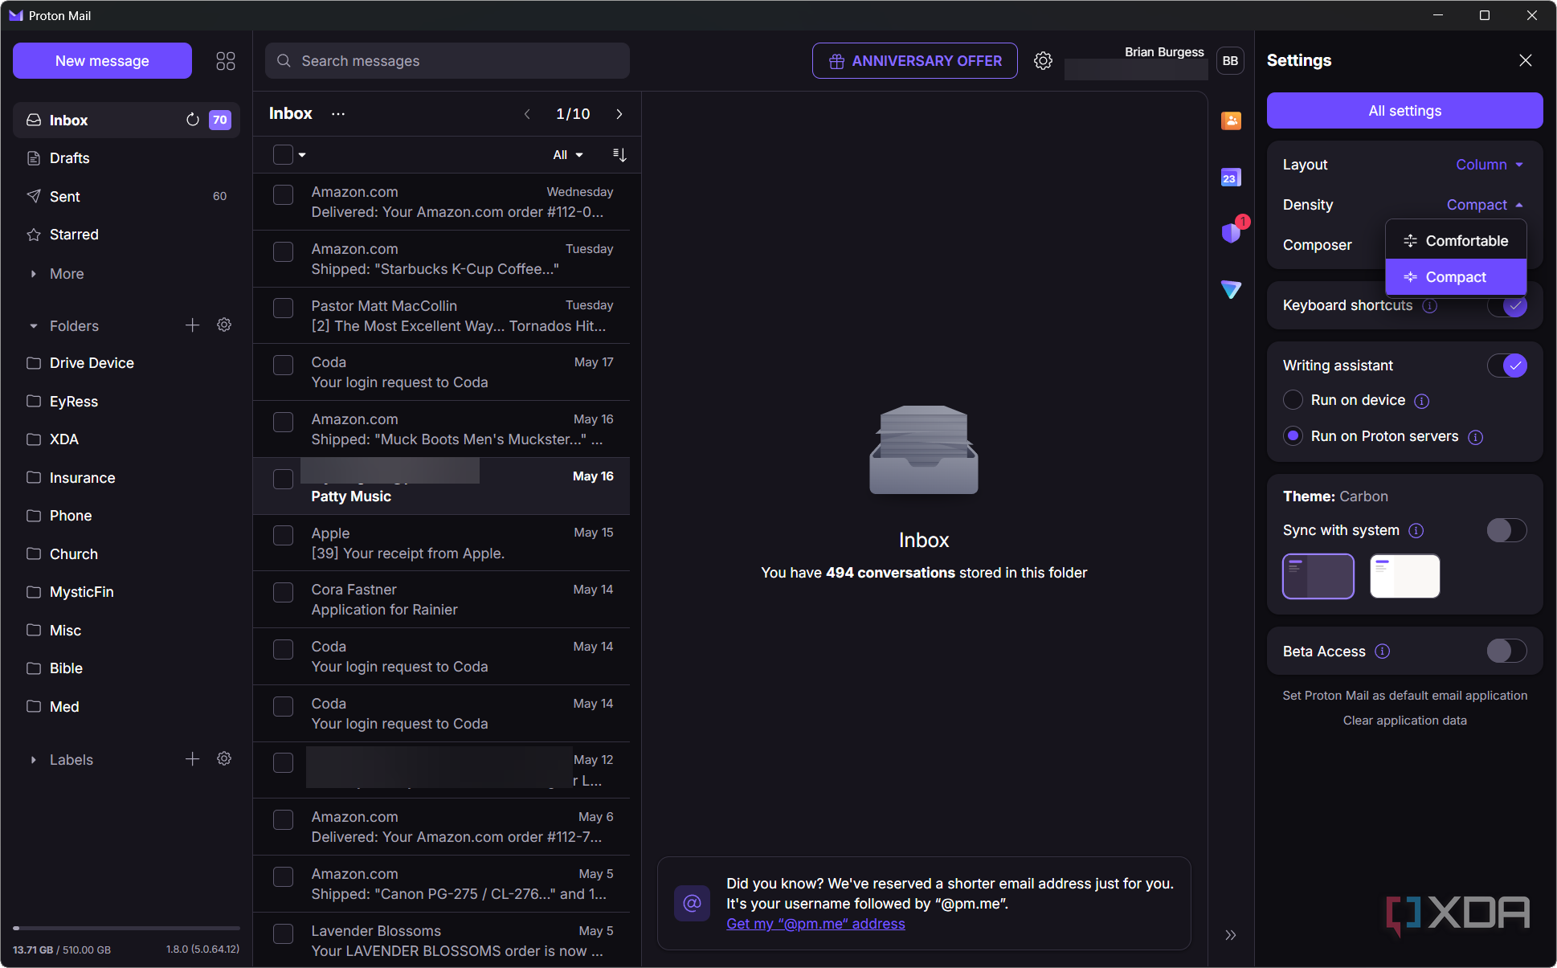
Task: Refresh the Inbox with the reload icon
Action: click(193, 120)
